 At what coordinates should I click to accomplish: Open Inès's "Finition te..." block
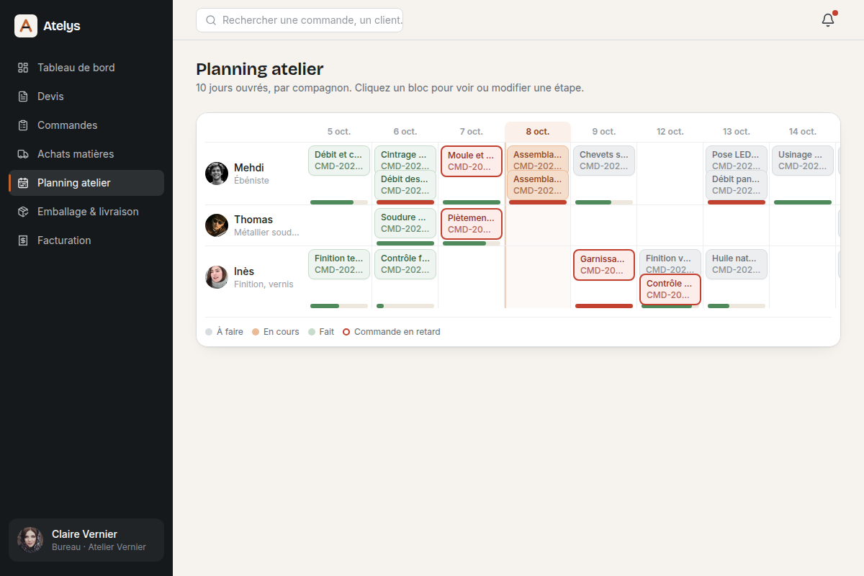pyautogui.click(x=339, y=264)
